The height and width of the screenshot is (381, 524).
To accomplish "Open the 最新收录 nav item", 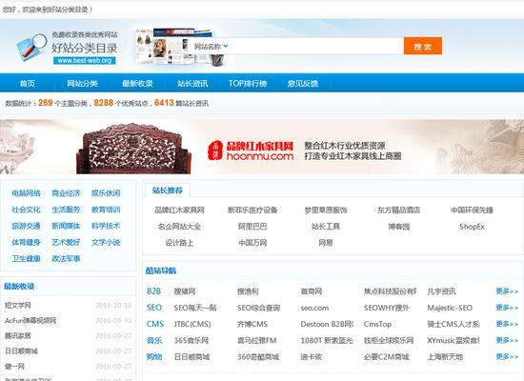I will pos(137,83).
